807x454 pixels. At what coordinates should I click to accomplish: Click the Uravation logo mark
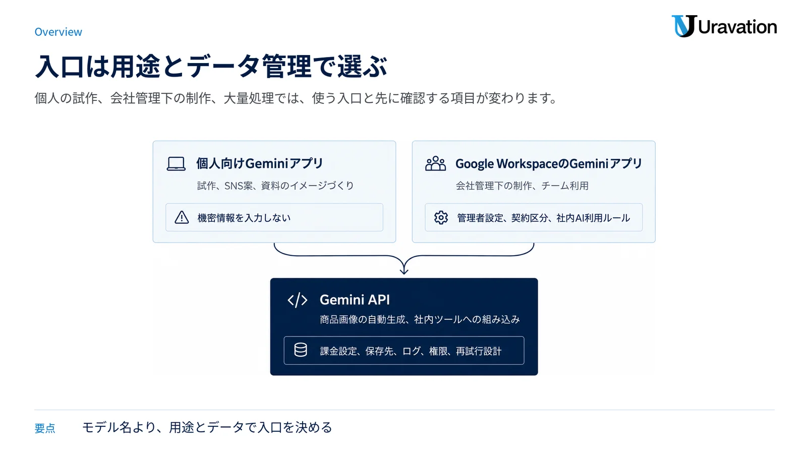pyautogui.click(x=684, y=26)
